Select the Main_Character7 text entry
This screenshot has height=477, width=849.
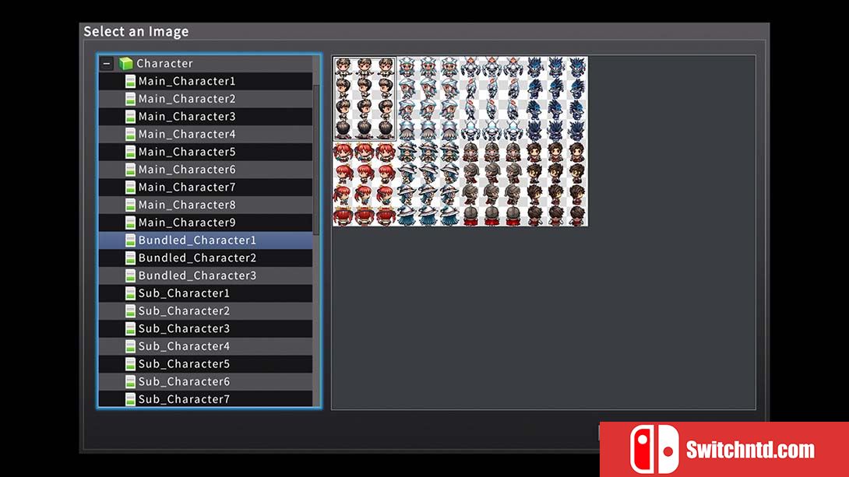point(187,187)
